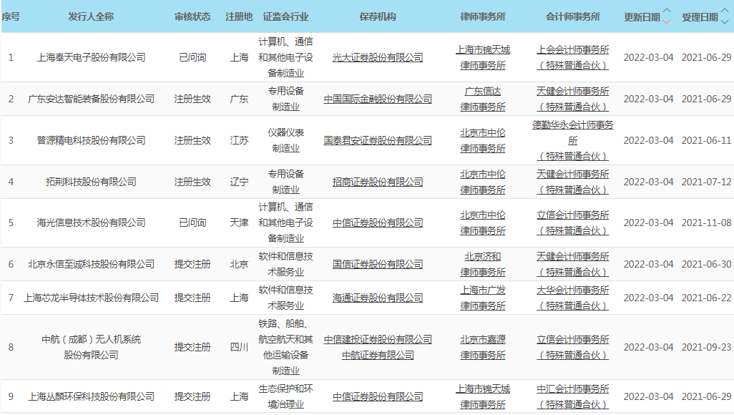Open 光大证券股份有限公司 sponsor link
This screenshot has height=415, width=734.
378,57
